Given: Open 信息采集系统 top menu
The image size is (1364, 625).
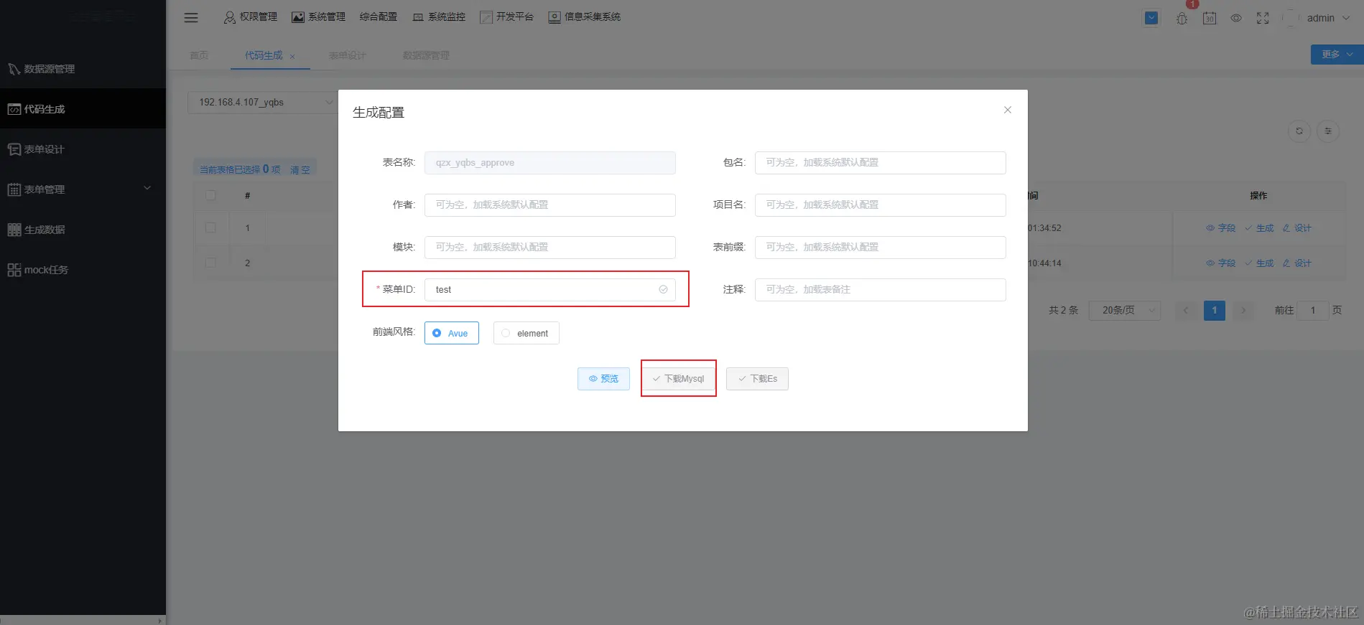Looking at the screenshot, I should 584,17.
